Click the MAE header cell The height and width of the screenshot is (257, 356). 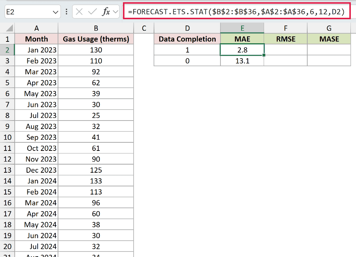[242, 39]
